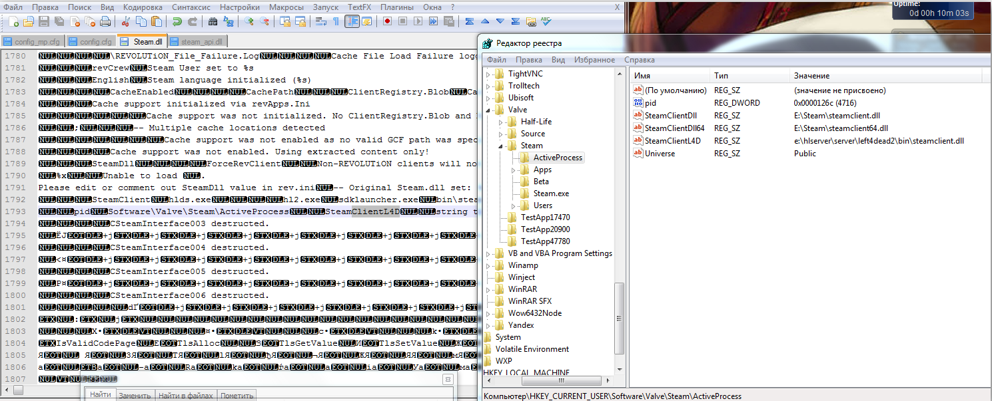Expand the TightVNC registry key
This screenshot has height=401, width=992.
[x=488, y=74]
